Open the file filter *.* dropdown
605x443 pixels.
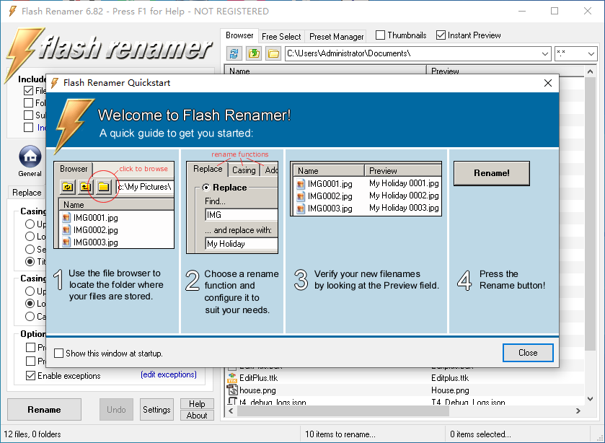point(591,53)
